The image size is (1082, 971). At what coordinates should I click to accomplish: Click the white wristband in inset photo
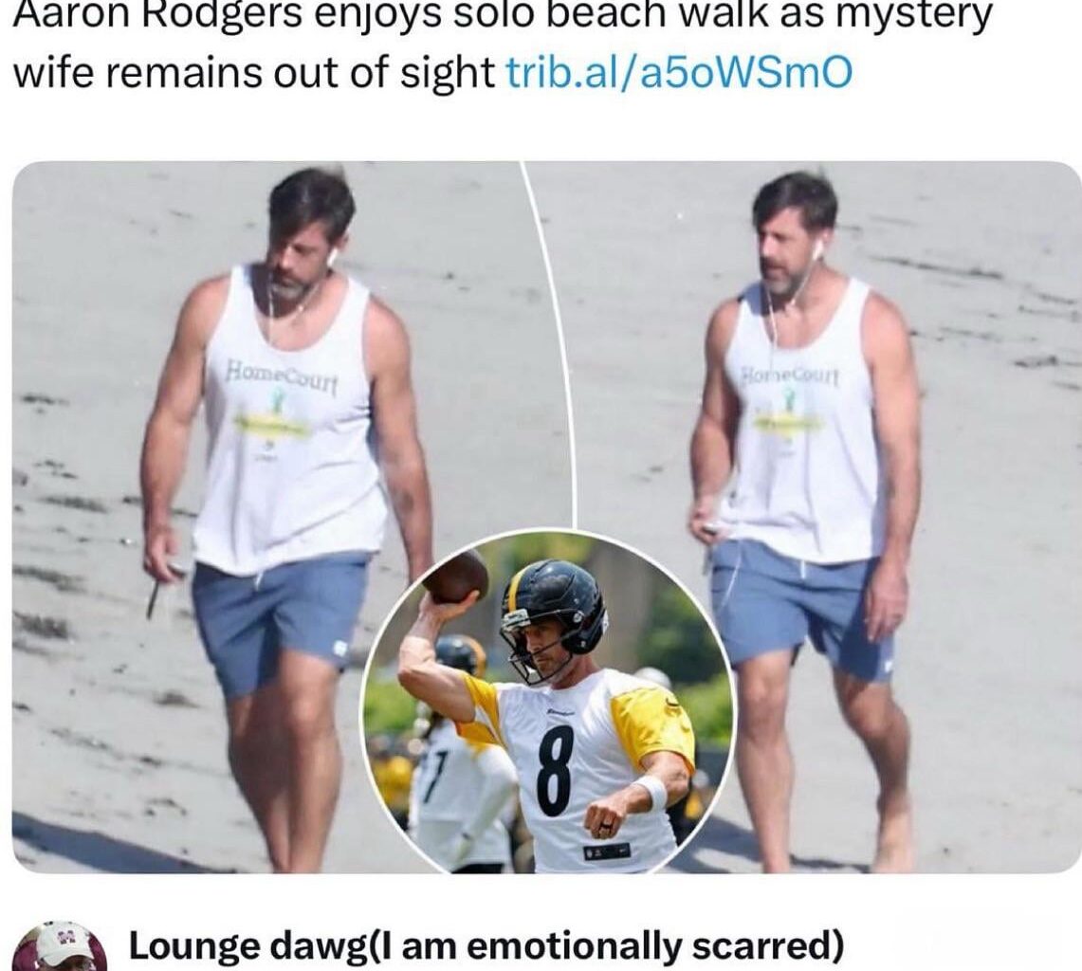(x=651, y=792)
